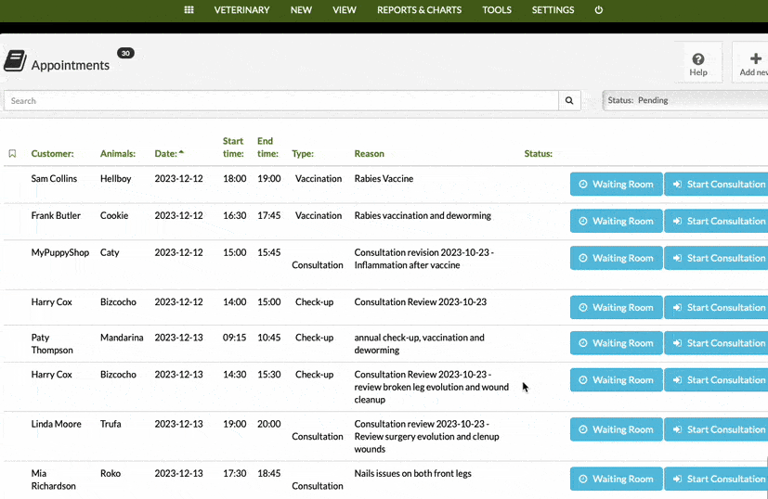Viewport: 768px width, 499px height.
Task: Sort by the Date column header
Action: click(x=169, y=154)
